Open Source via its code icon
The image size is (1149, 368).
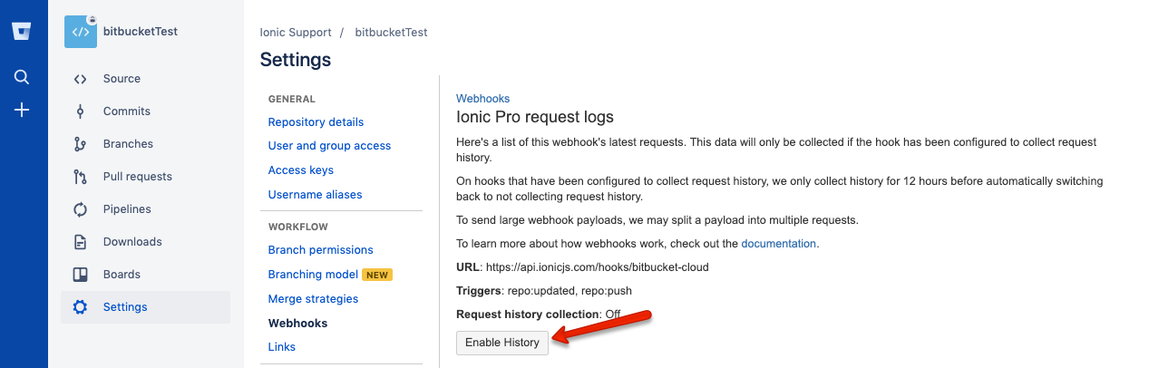coord(81,79)
